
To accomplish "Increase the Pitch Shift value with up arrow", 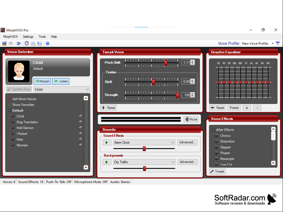I will [192, 61].
